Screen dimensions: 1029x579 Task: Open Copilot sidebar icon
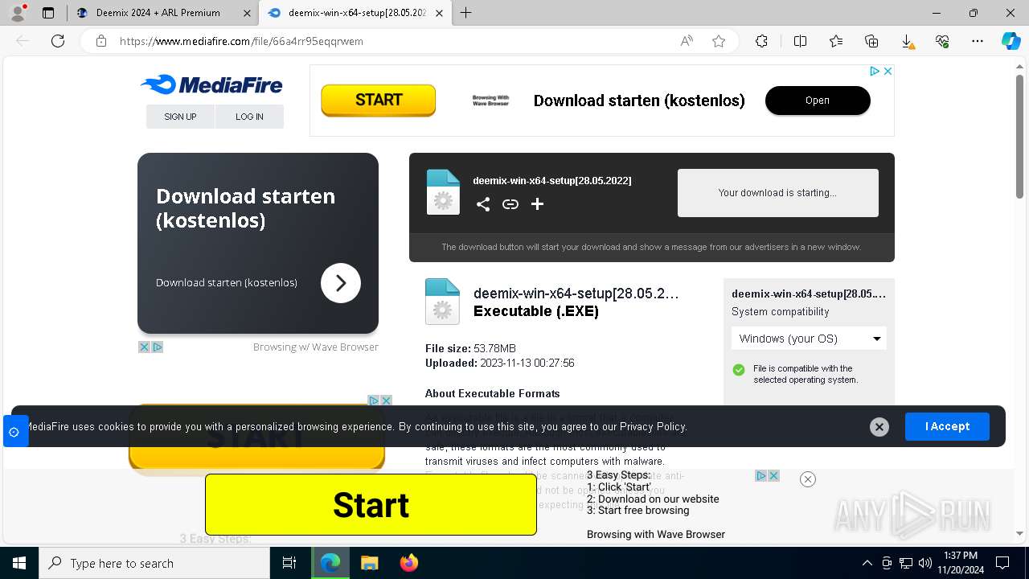(x=1011, y=41)
